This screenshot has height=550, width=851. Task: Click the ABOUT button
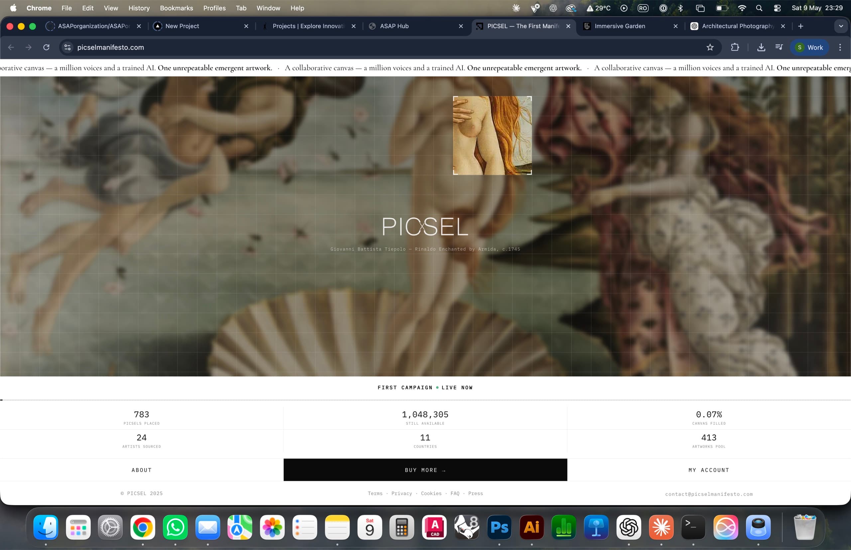pos(142,470)
